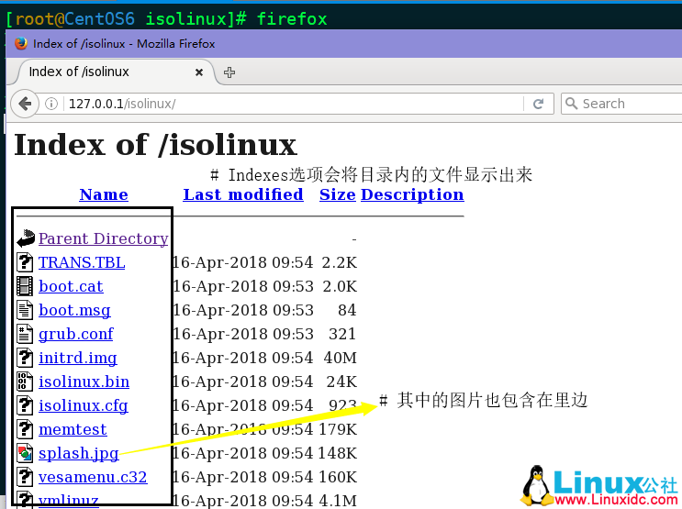This screenshot has height=509, width=682.
Task: Click the Parent Directory back-arrow icon
Action: pyautogui.click(x=26, y=238)
